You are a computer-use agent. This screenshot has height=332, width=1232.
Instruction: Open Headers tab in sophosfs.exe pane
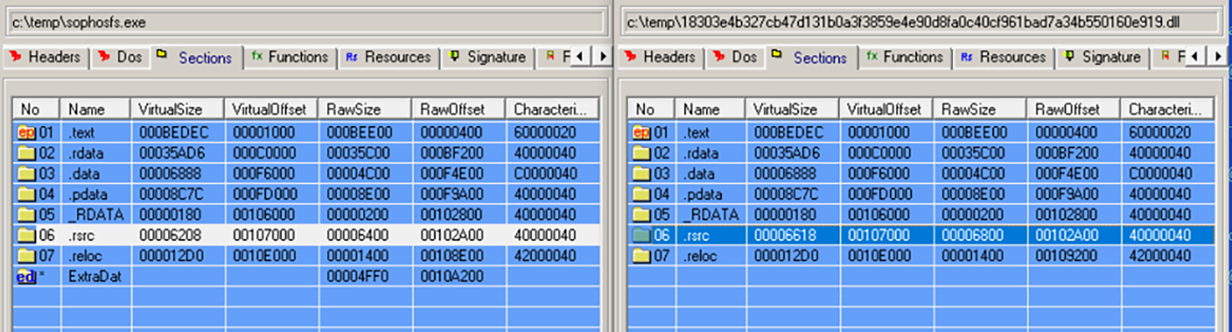(x=46, y=57)
